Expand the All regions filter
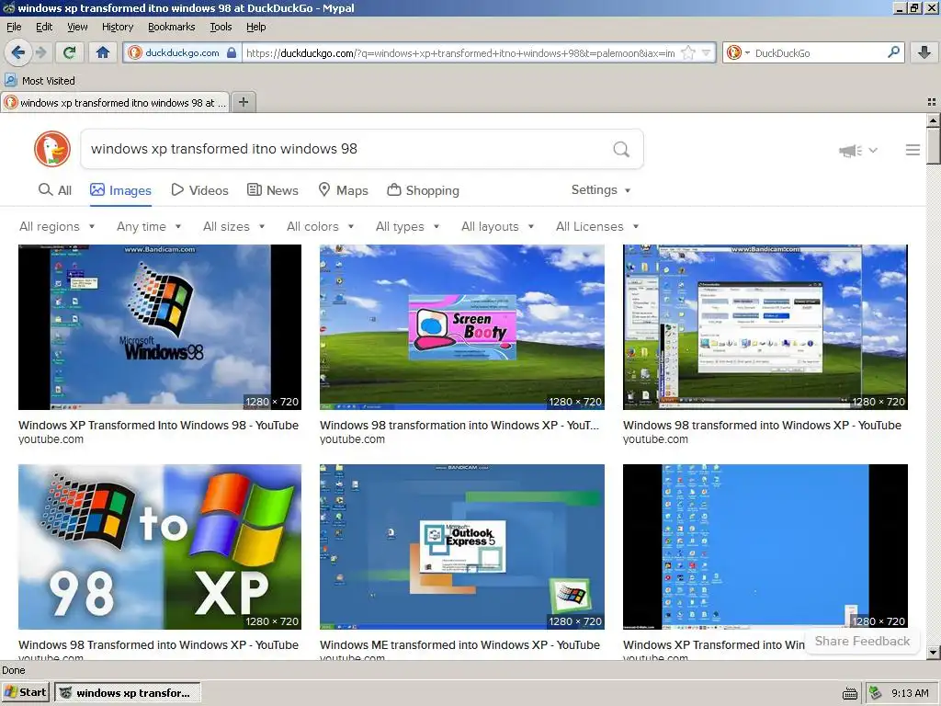Image resolution: width=941 pixels, height=706 pixels. click(x=57, y=226)
